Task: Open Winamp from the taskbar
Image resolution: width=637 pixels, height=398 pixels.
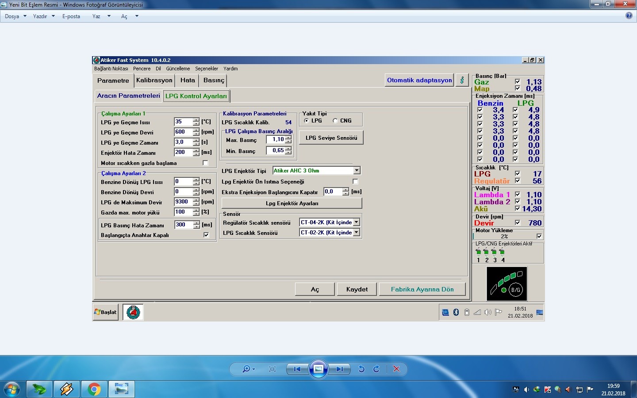Action: click(67, 389)
